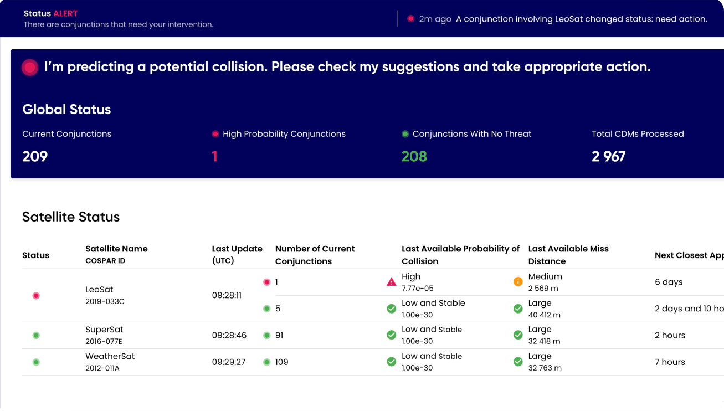
Task: Click the red dot beside LeoSat's 1 conjunction
Action: click(x=267, y=282)
